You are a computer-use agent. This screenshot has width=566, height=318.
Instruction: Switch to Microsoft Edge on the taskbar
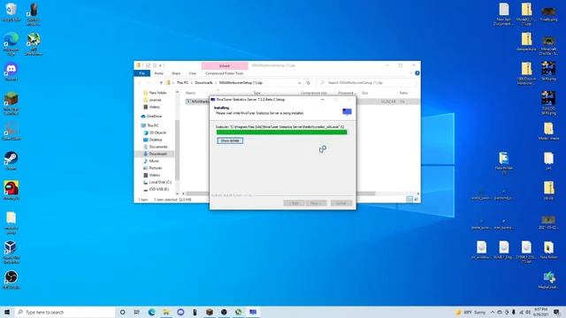(x=151, y=312)
